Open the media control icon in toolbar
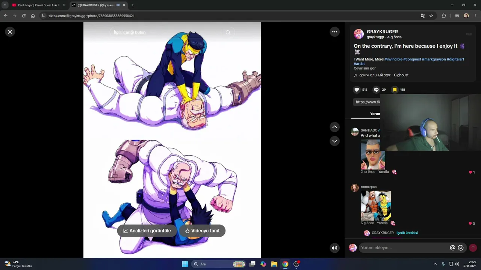Image resolution: width=481 pixels, height=270 pixels. point(457,16)
